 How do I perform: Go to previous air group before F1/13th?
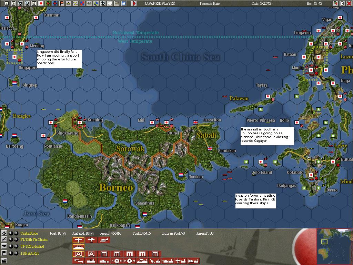click(11, 240)
